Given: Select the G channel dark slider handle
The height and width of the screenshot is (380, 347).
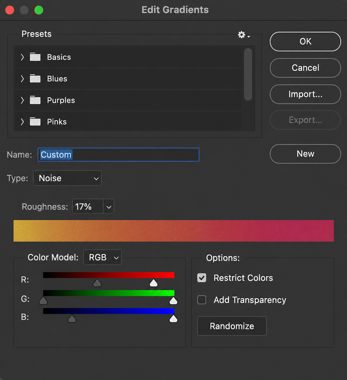Looking at the screenshot, I should [x=43, y=301].
